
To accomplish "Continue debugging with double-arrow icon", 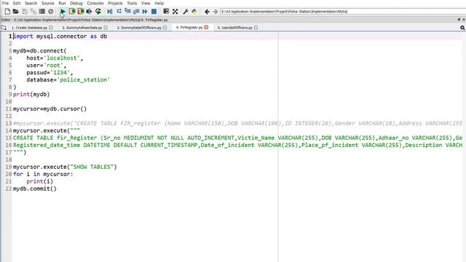I will coord(145,12).
